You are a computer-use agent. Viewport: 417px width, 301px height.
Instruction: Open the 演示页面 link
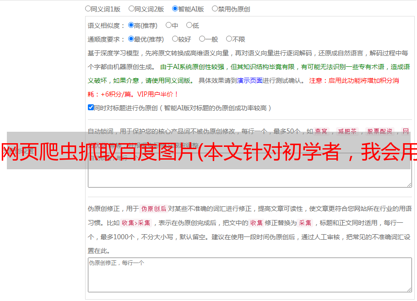pos(250,81)
